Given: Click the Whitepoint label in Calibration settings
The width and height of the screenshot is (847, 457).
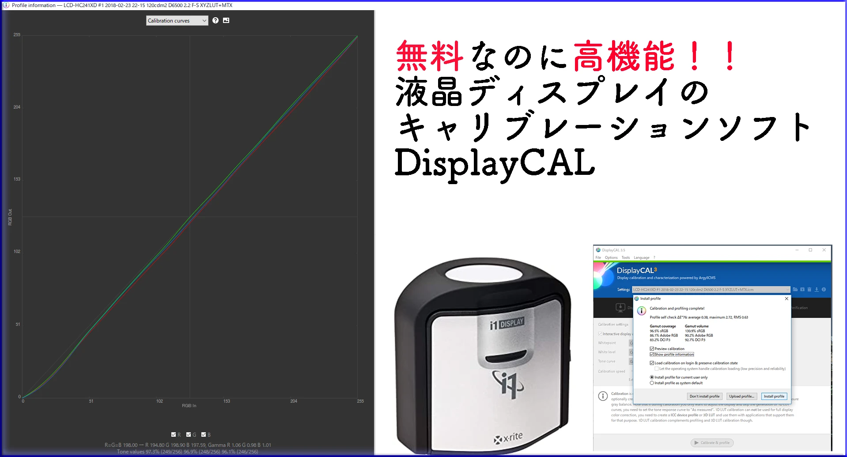Looking at the screenshot, I should (x=607, y=343).
